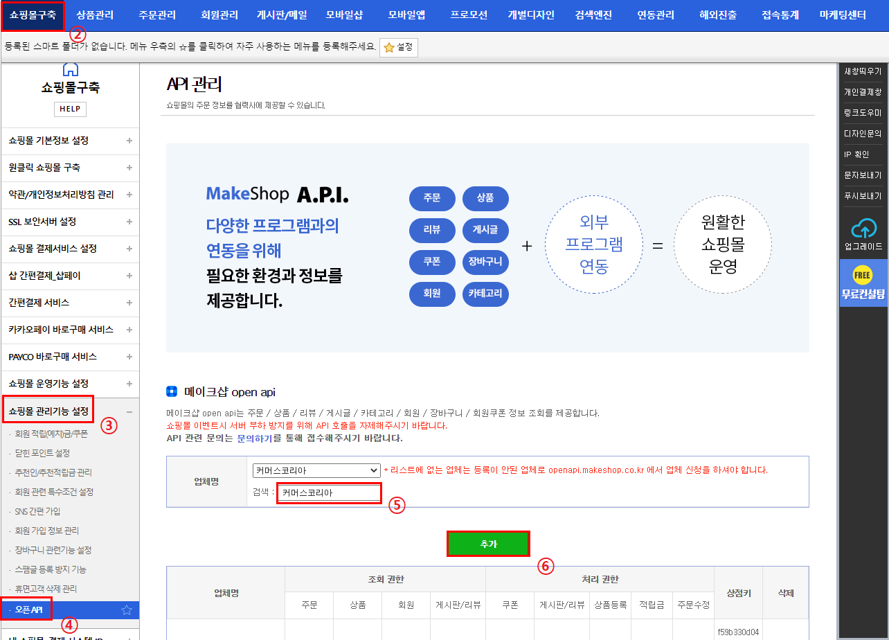Collapse 쇼핑몰 관리기능 설정 minus sign
This screenshot has height=640, width=889.
[129, 412]
